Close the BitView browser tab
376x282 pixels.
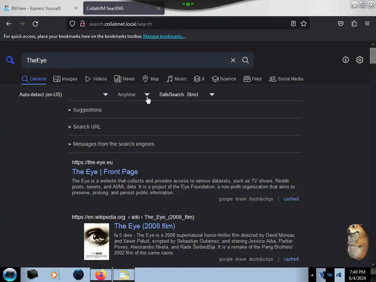[76, 8]
